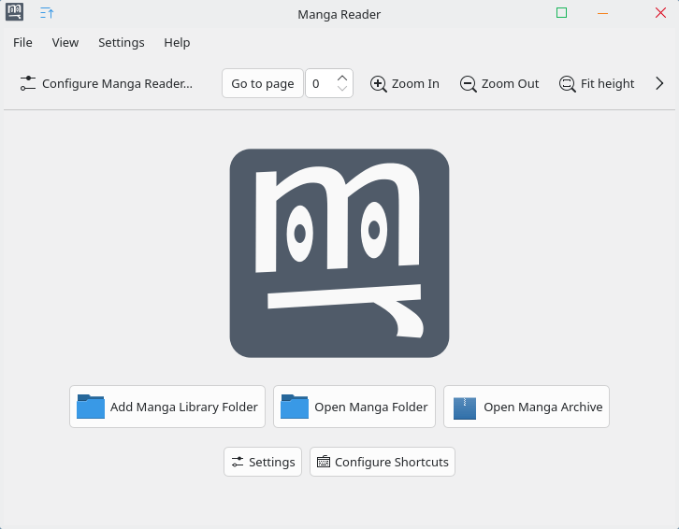Viewport: 679px width, 529px height.
Task: Click the Manga Reader app icon in title bar
Action: click(x=15, y=13)
